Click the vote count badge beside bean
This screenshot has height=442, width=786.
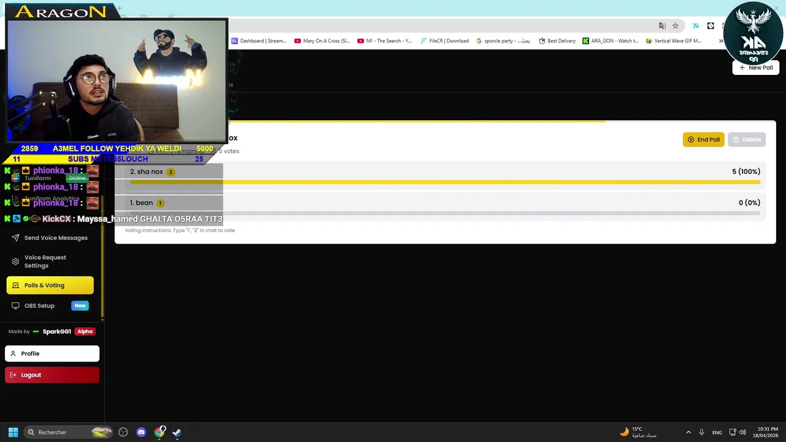point(160,203)
